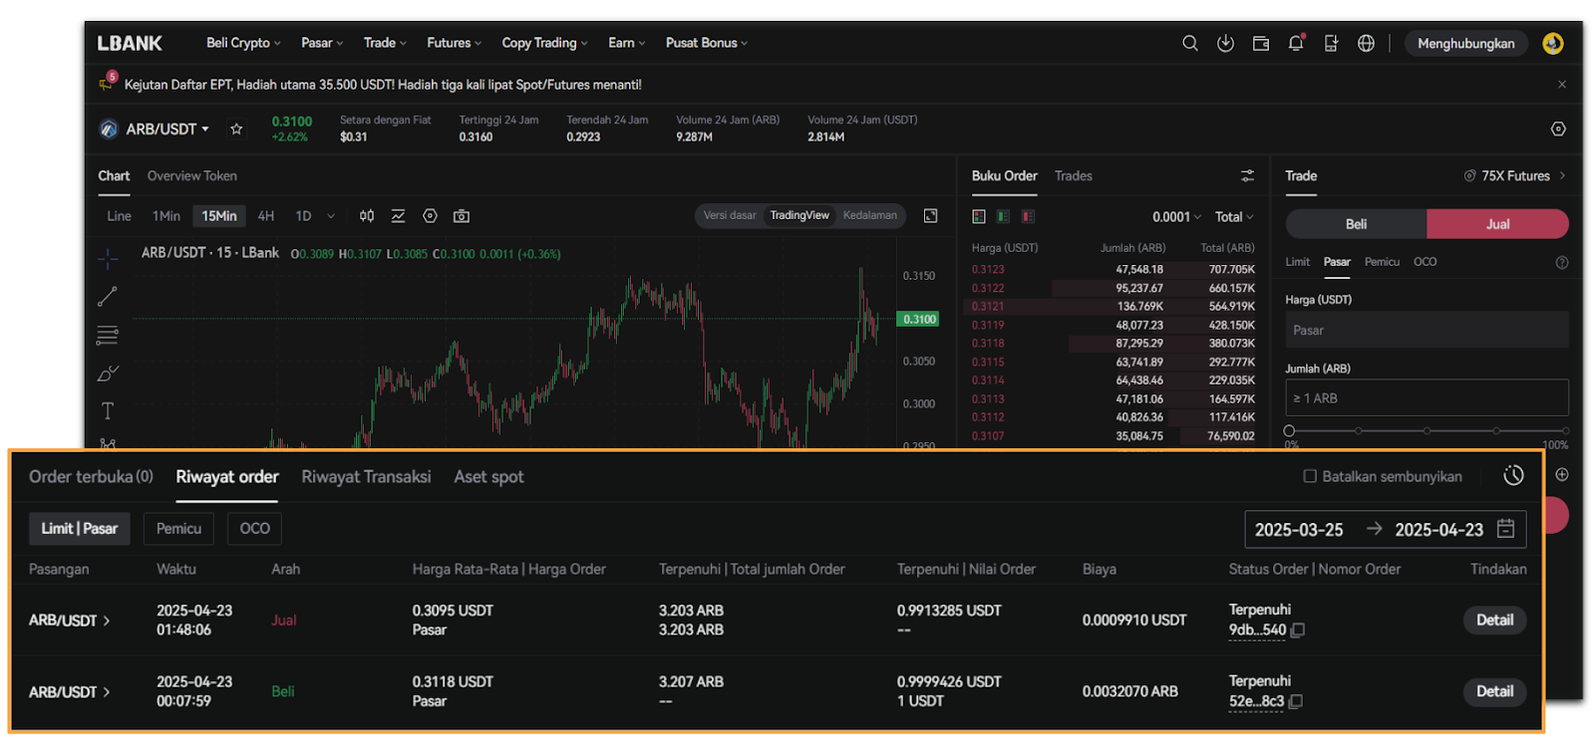This screenshot has width=1595, height=749.
Task: Switch chart to TradingView mode
Action: [x=799, y=215]
